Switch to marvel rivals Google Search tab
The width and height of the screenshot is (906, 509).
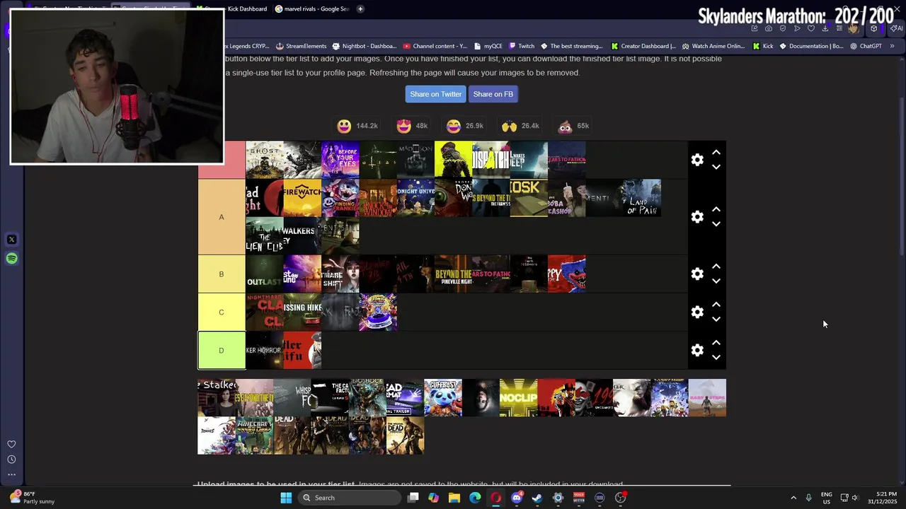[x=312, y=8]
